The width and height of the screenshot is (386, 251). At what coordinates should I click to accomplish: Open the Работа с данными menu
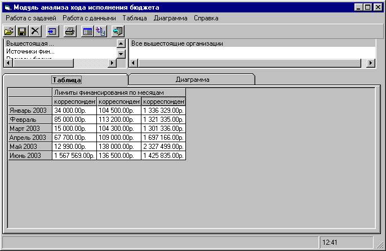(x=89, y=18)
